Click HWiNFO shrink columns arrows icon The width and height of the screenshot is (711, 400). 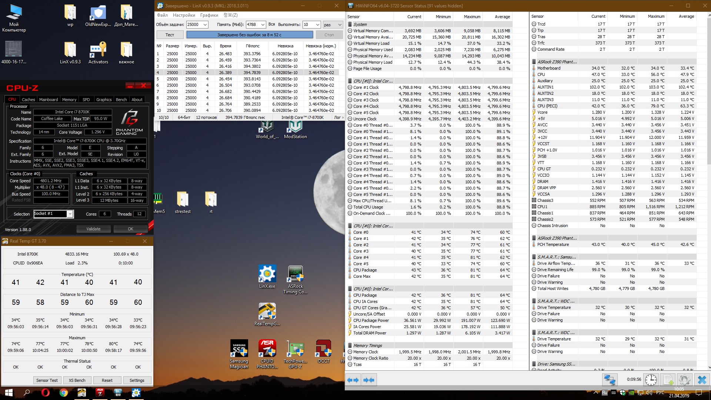click(369, 380)
